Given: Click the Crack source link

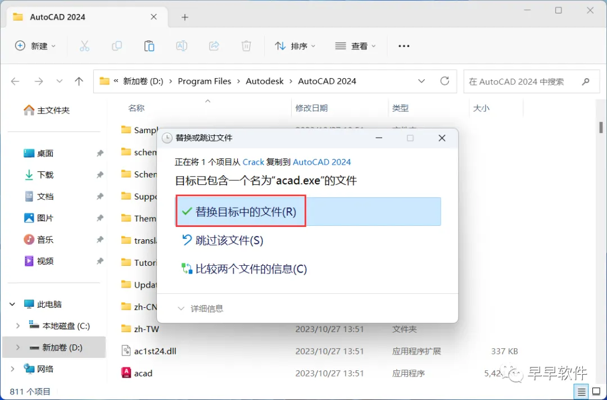Looking at the screenshot, I should (x=253, y=162).
